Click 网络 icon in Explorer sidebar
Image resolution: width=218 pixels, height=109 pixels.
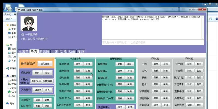click(x=8, y=104)
